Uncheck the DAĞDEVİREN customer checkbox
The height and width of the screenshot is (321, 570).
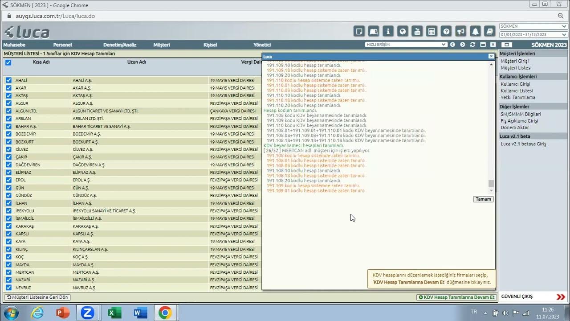point(8,165)
